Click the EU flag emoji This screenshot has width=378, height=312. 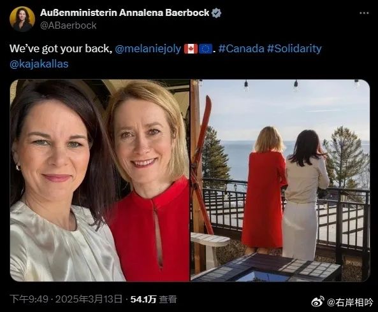[205, 49]
